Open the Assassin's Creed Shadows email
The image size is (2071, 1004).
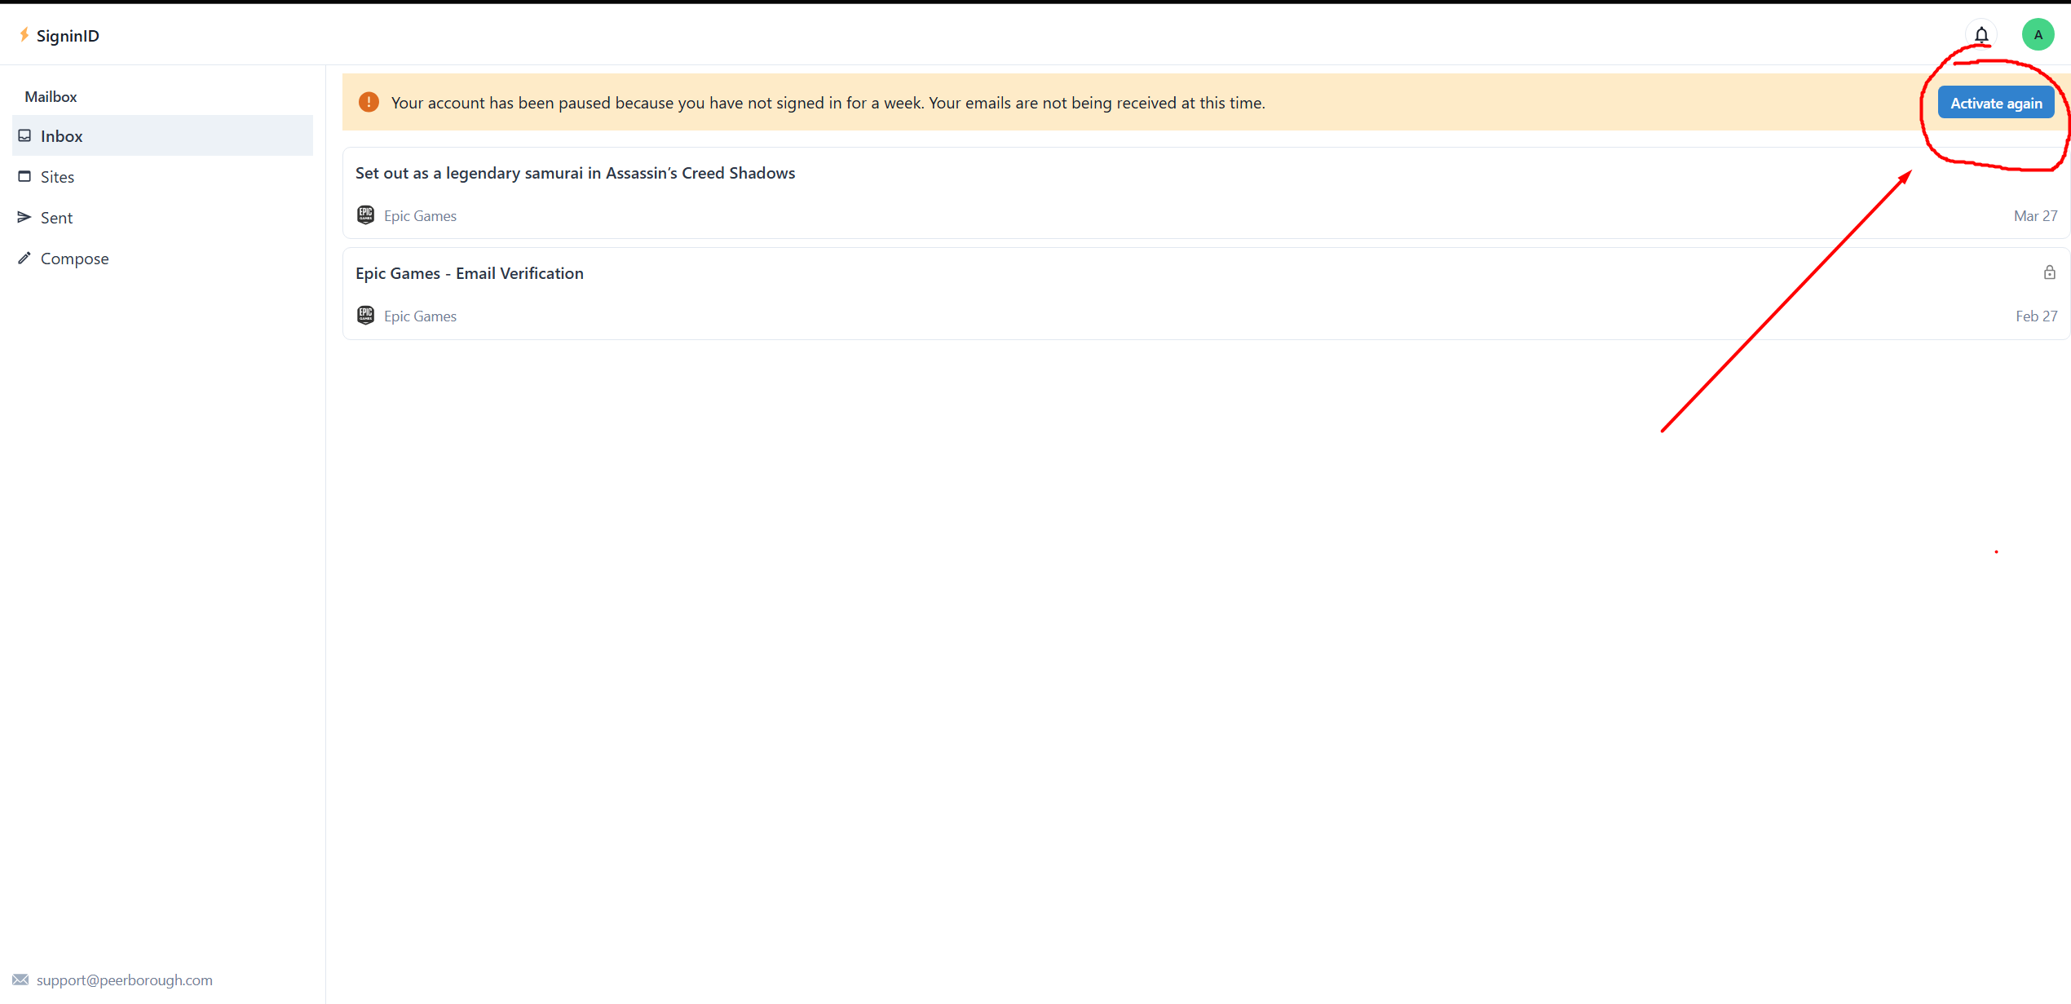[x=575, y=173]
